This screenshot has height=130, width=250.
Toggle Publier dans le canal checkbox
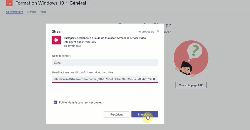[55, 102]
